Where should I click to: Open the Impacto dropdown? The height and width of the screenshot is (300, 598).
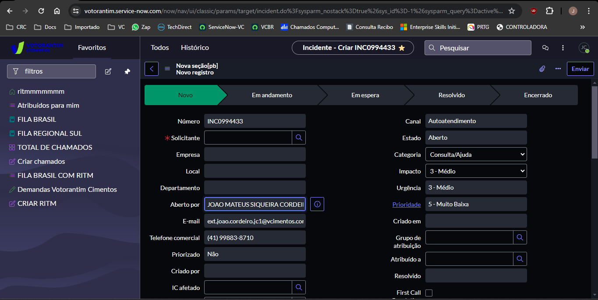coord(476,171)
